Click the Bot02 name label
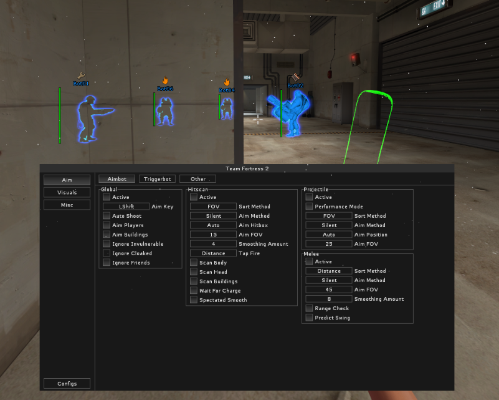The image size is (499, 400). 295,85
